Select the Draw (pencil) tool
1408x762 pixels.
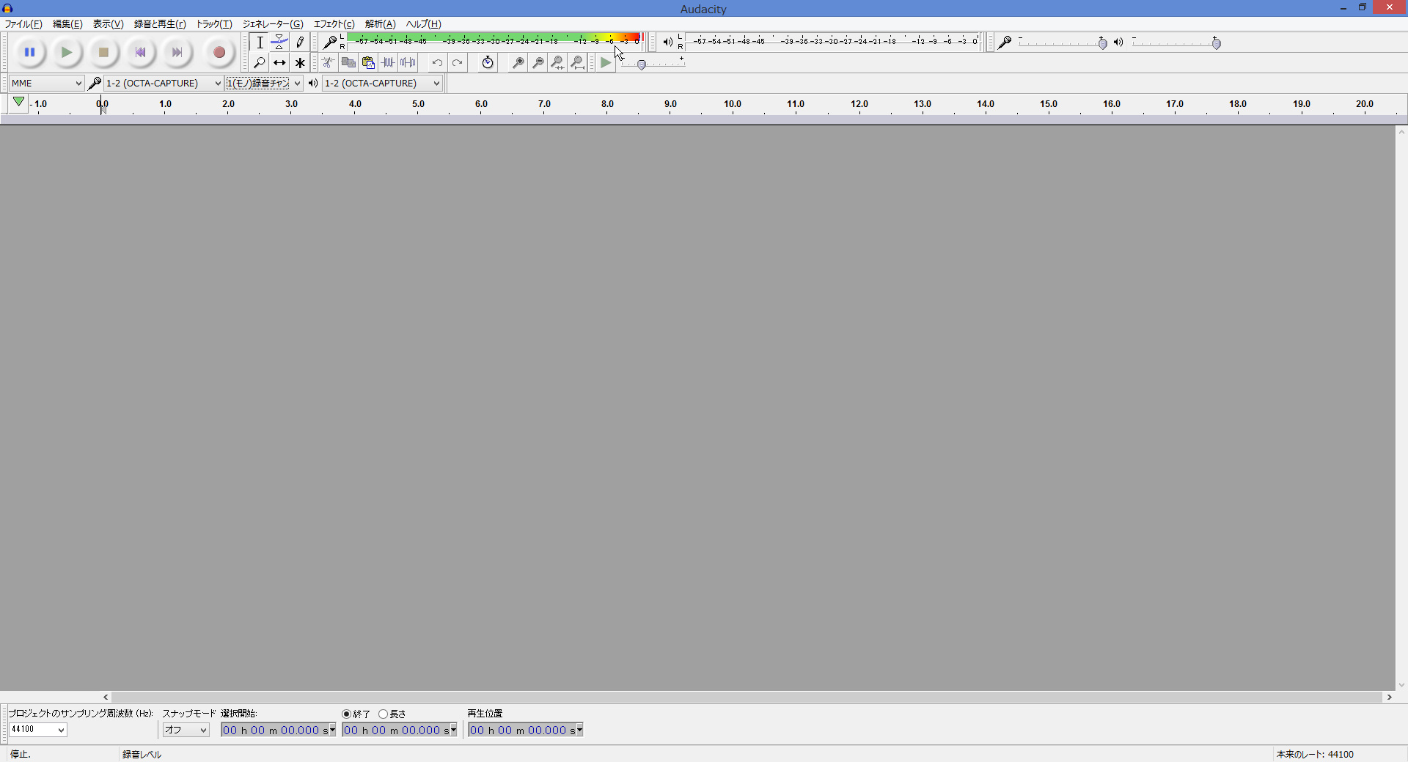click(x=299, y=42)
